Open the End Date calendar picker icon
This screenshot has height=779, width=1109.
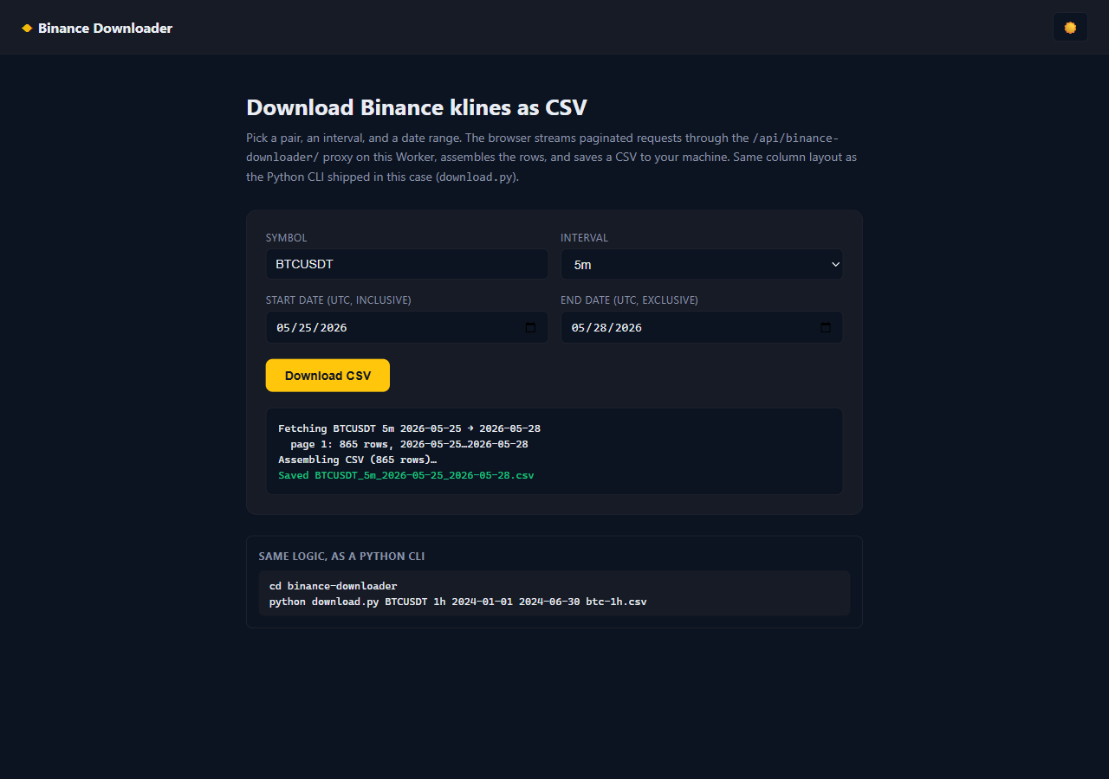825,327
